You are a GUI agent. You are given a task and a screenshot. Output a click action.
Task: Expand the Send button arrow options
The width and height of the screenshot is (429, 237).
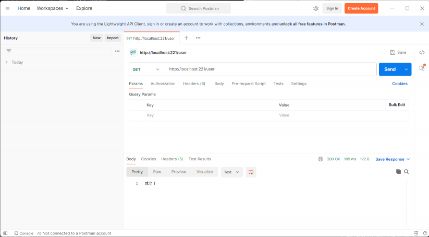click(x=406, y=69)
